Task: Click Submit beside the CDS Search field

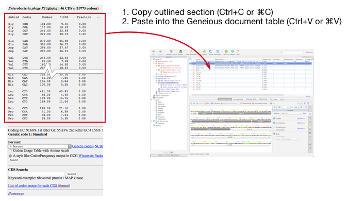Action: (72, 174)
